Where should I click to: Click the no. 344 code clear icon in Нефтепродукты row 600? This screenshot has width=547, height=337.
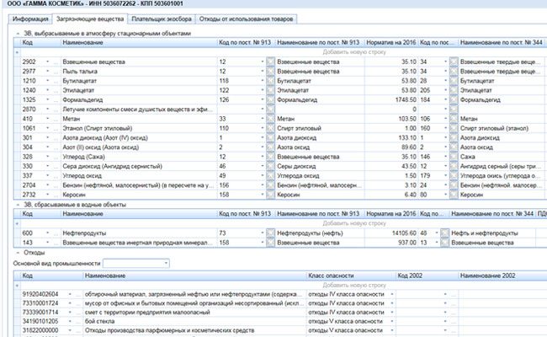point(444,233)
